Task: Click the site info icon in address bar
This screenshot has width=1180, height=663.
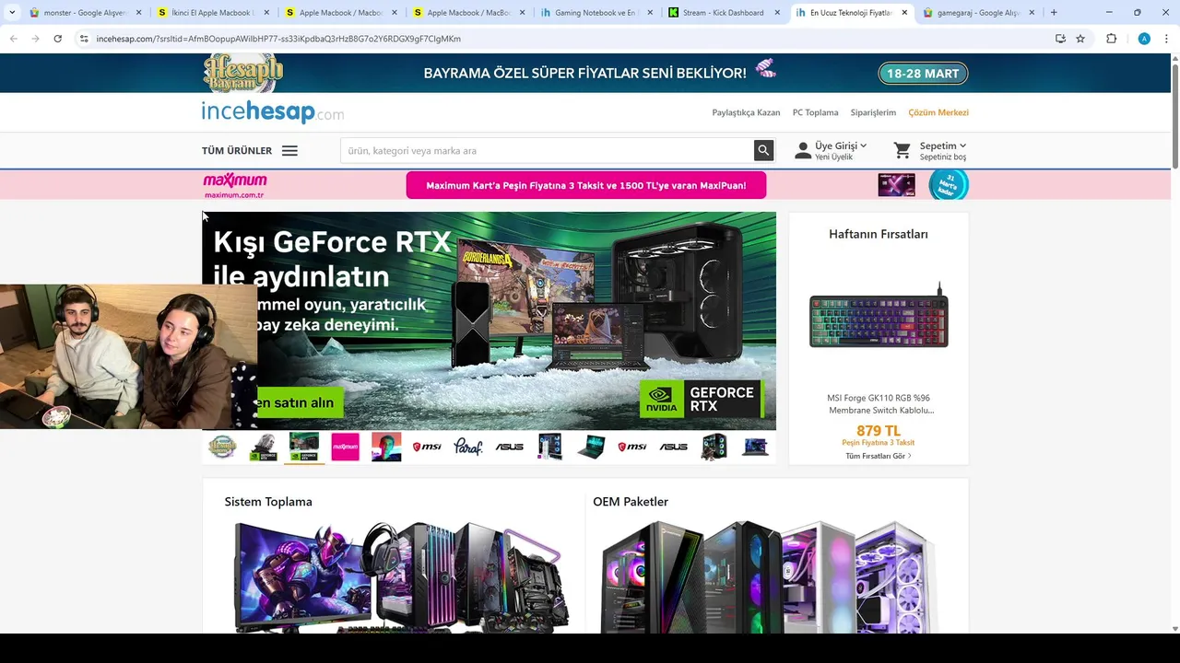Action: 84,39
